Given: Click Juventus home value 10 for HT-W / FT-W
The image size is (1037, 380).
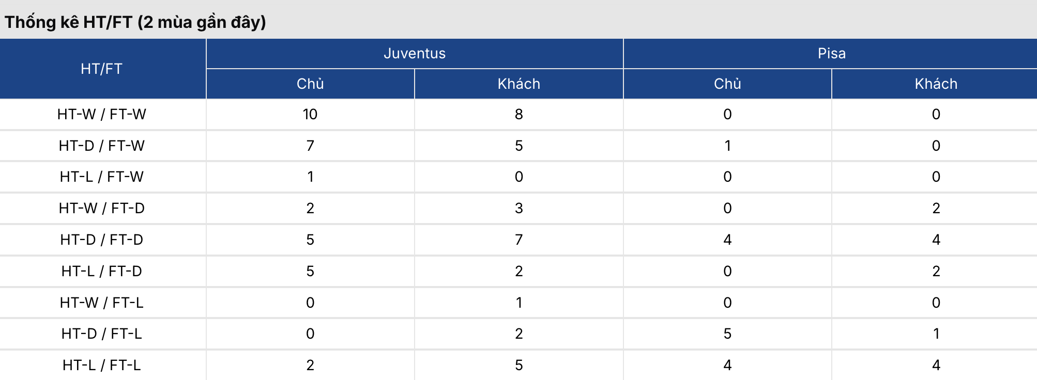Looking at the screenshot, I should tap(310, 114).
